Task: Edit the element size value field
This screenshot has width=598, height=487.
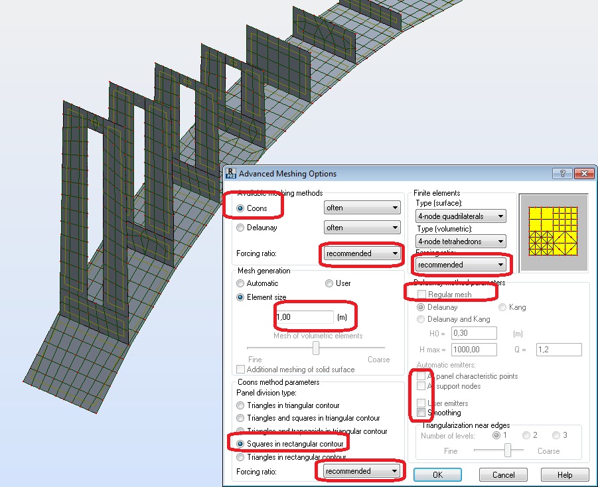Action: 304,316
